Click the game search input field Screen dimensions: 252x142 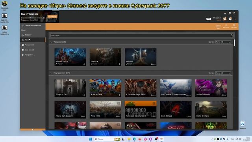click(x=140, y=35)
